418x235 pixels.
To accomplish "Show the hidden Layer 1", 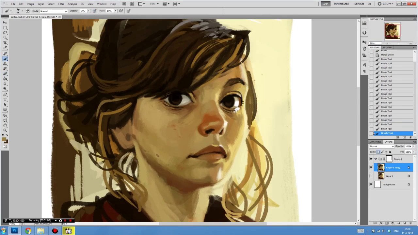I will pos(371,176).
